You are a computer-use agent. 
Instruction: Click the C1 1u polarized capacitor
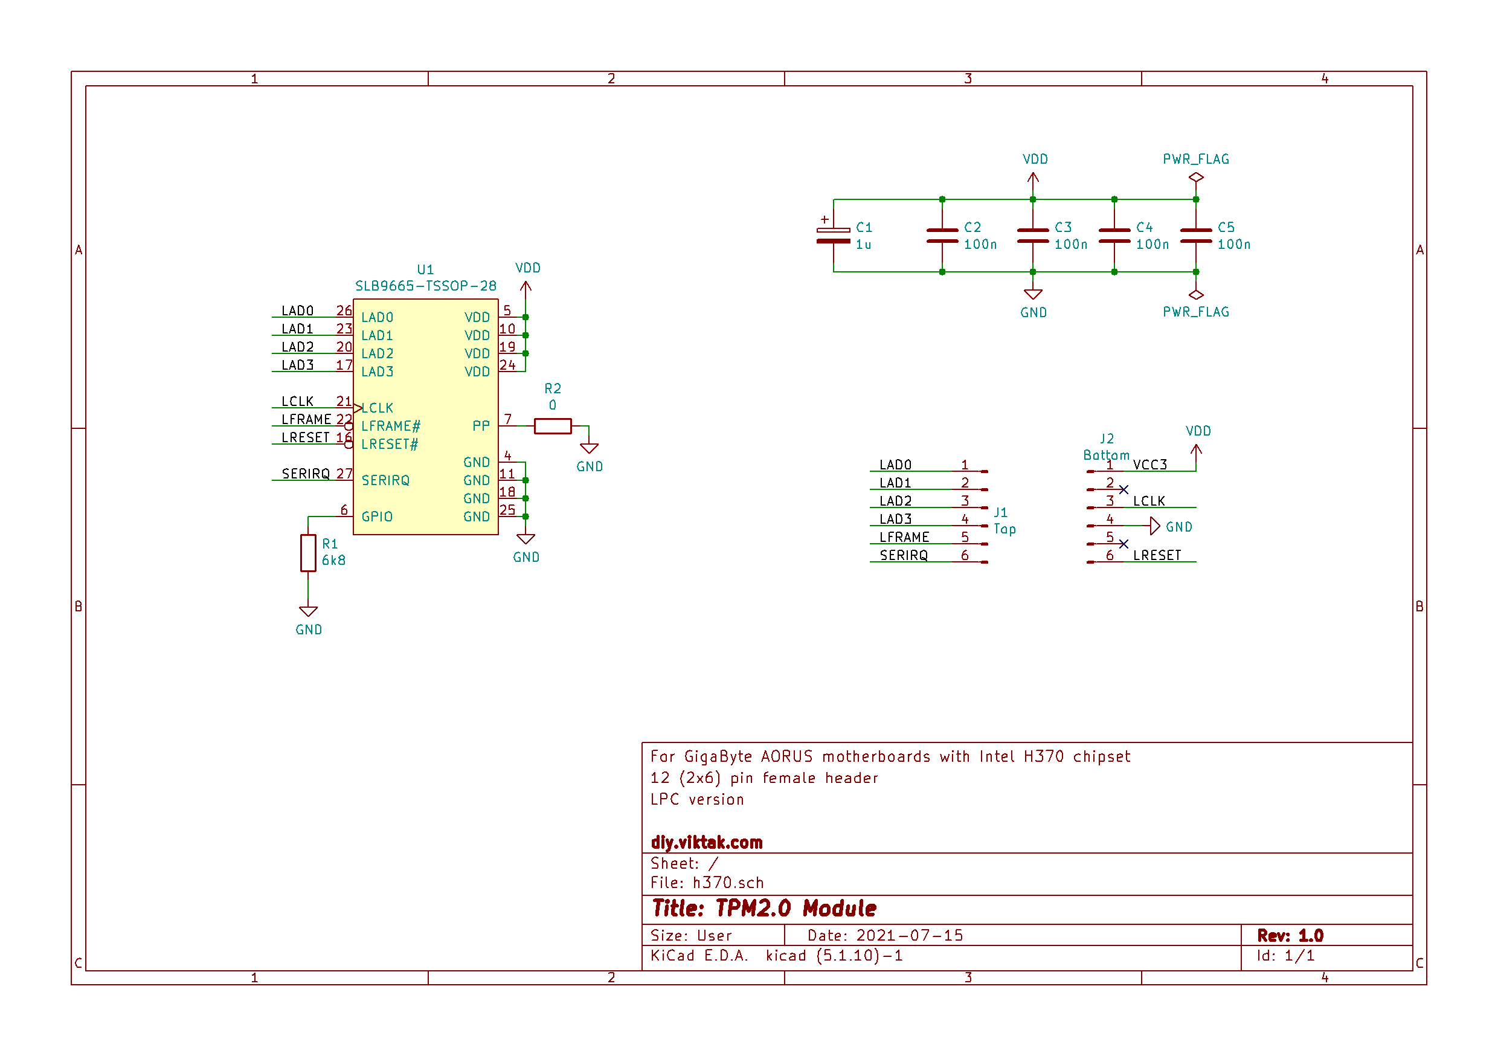pyautogui.click(x=833, y=236)
